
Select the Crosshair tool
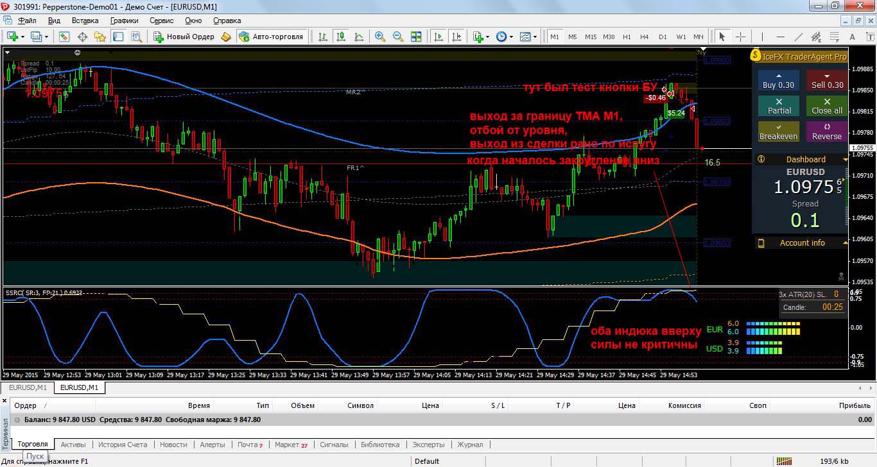pyautogui.click(x=740, y=37)
